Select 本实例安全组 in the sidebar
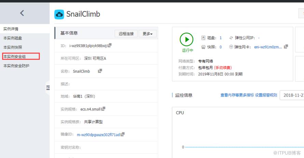304x158 pixels. 21,56
